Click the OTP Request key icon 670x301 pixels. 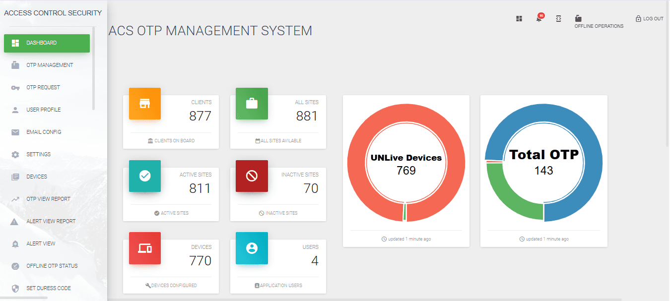14,87
